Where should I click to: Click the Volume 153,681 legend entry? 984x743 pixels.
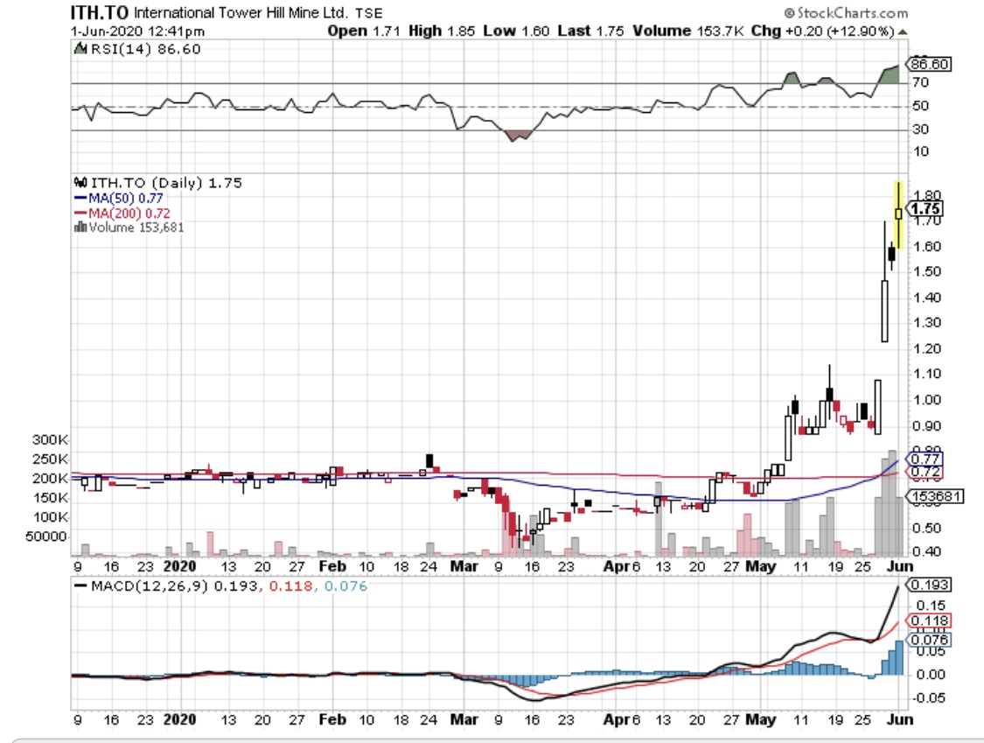point(136,228)
